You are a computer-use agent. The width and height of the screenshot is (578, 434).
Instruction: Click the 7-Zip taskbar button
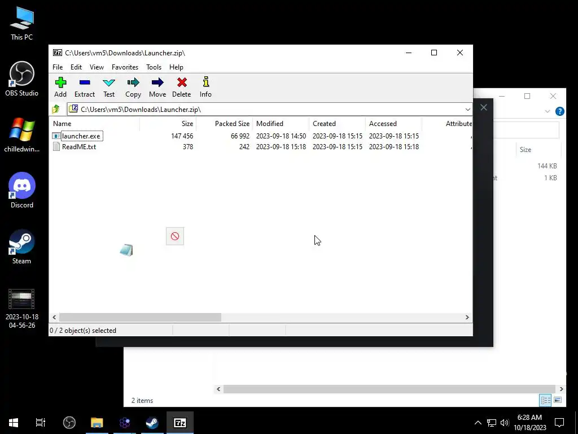coord(180,423)
